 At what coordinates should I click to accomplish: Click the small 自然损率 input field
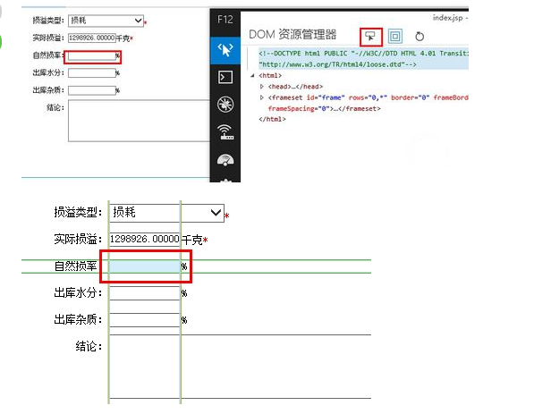pos(92,55)
